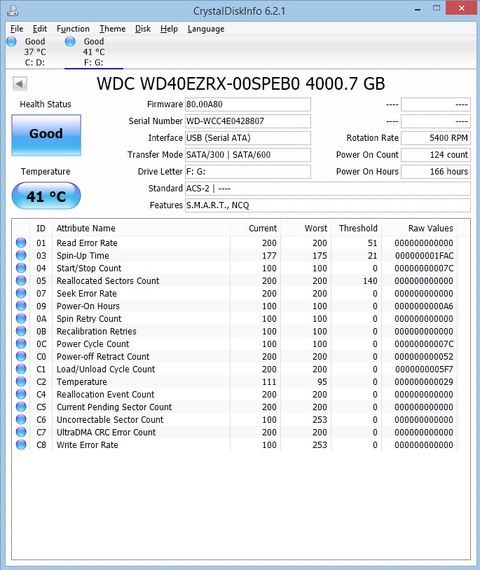Click the Standard field ACS-2
This screenshot has width=480, height=570.
(x=328, y=189)
